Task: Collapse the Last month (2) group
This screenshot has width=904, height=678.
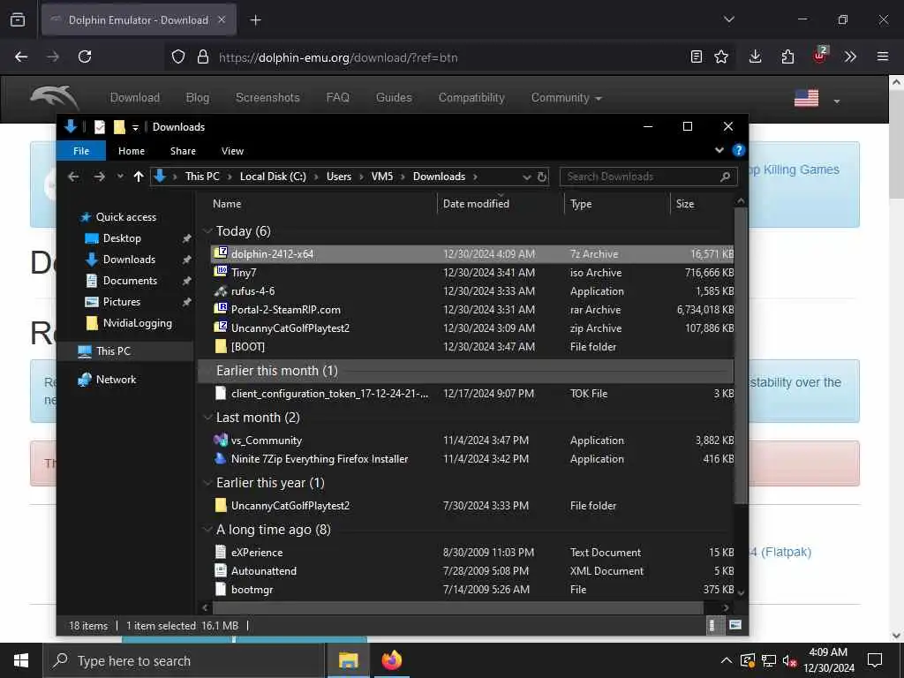Action: [x=207, y=418]
